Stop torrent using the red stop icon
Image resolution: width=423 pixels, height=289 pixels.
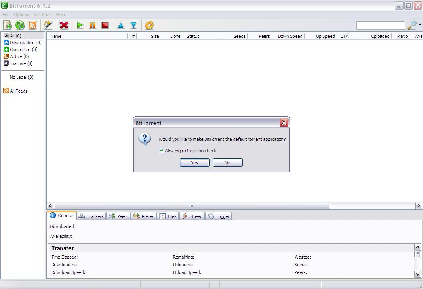point(105,26)
